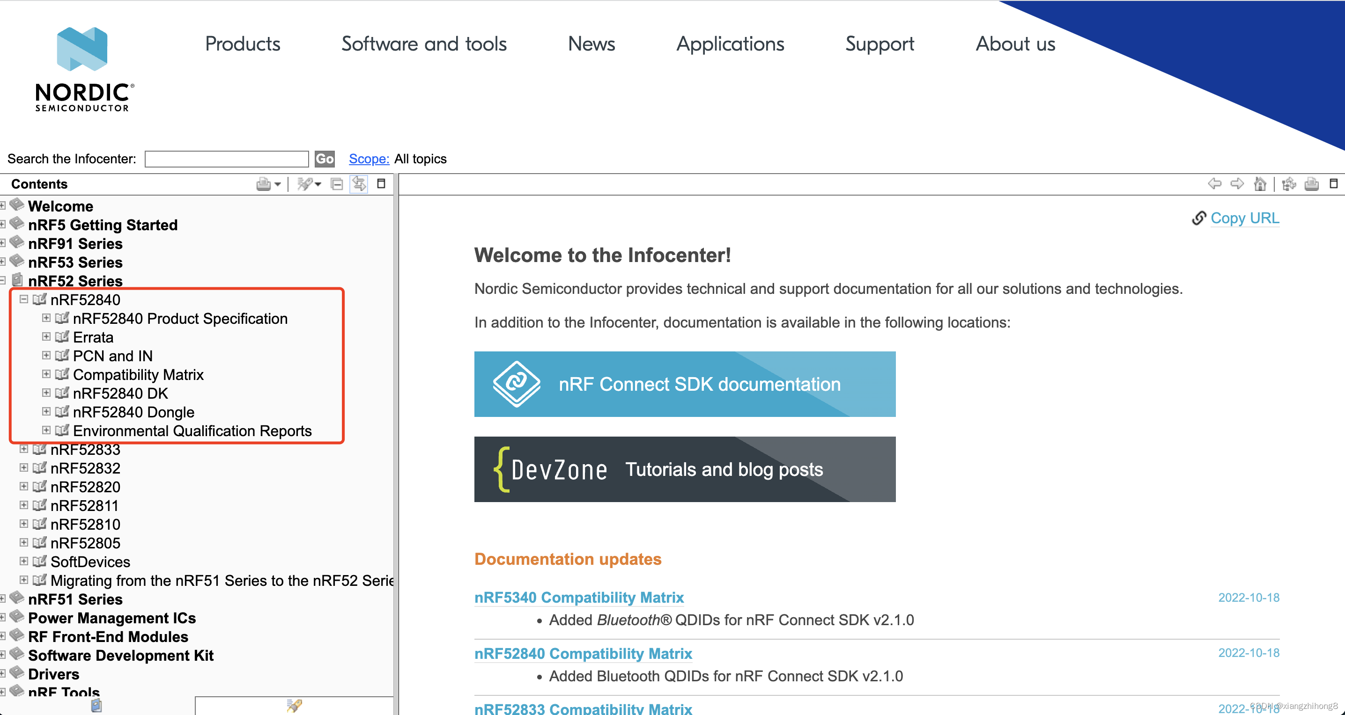
Task: Collapse the nRF52840 tree node
Action: click(x=23, y=299)
